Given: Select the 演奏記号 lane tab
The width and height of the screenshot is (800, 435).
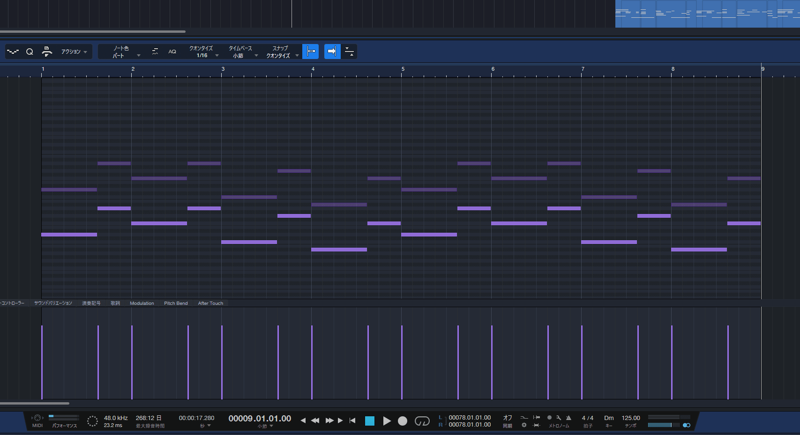Looking at the screenshot, I should pos(91,303).
